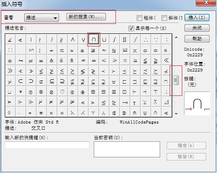Choose the much-less-than symbol ≪
This screenshot has width=217, height=173.
[x=167, y=60]
